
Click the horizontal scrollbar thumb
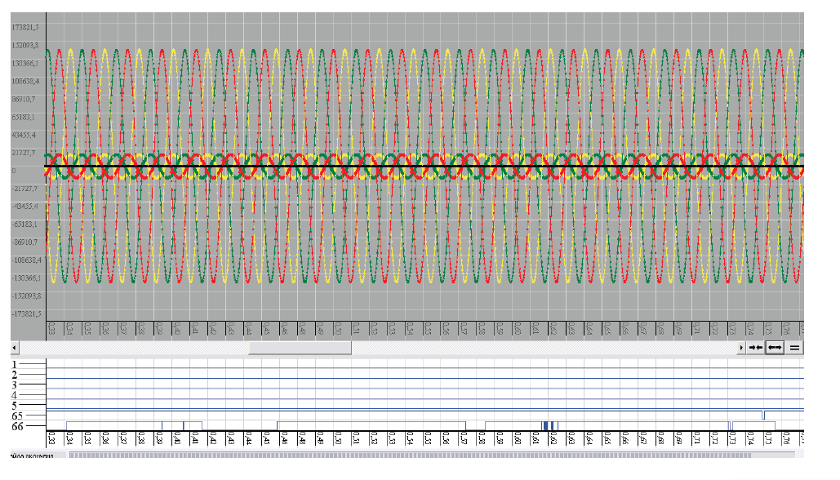click(x=300, y=348)
